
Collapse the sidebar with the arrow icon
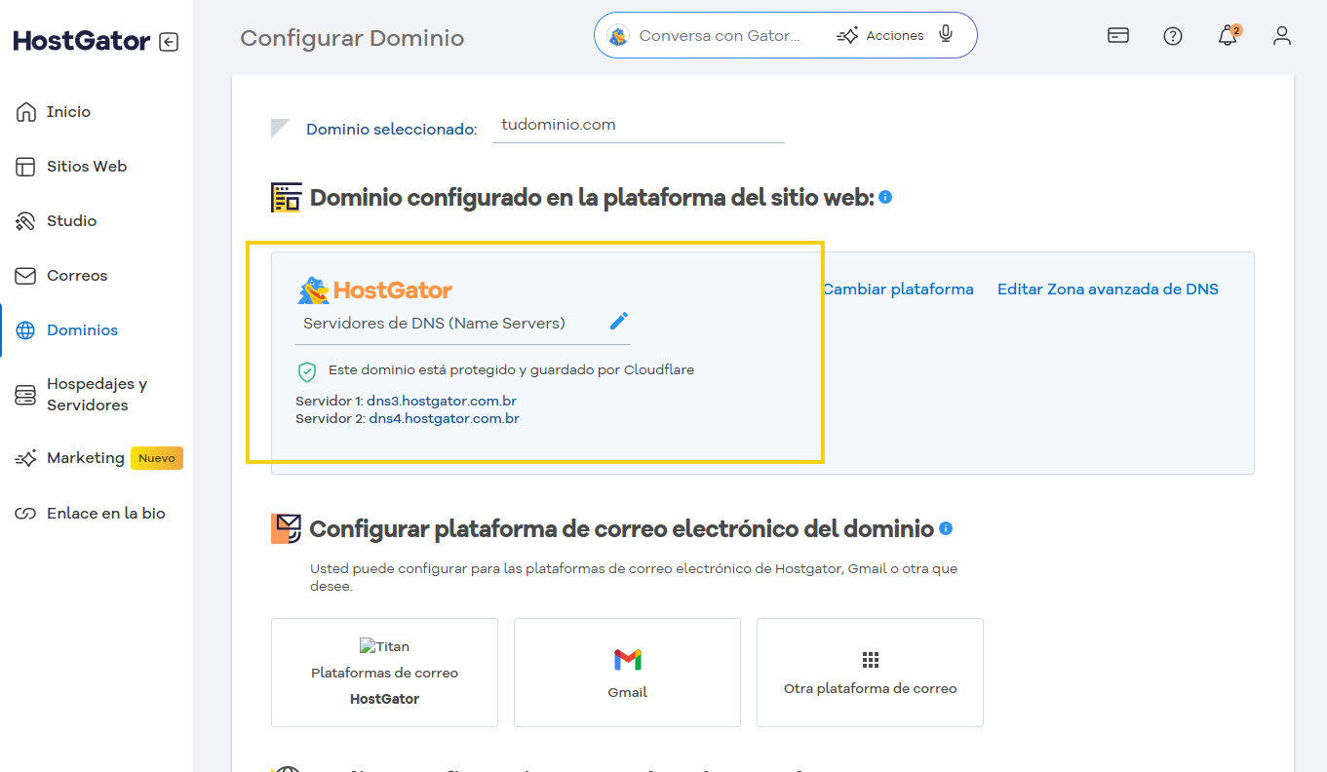167,41
